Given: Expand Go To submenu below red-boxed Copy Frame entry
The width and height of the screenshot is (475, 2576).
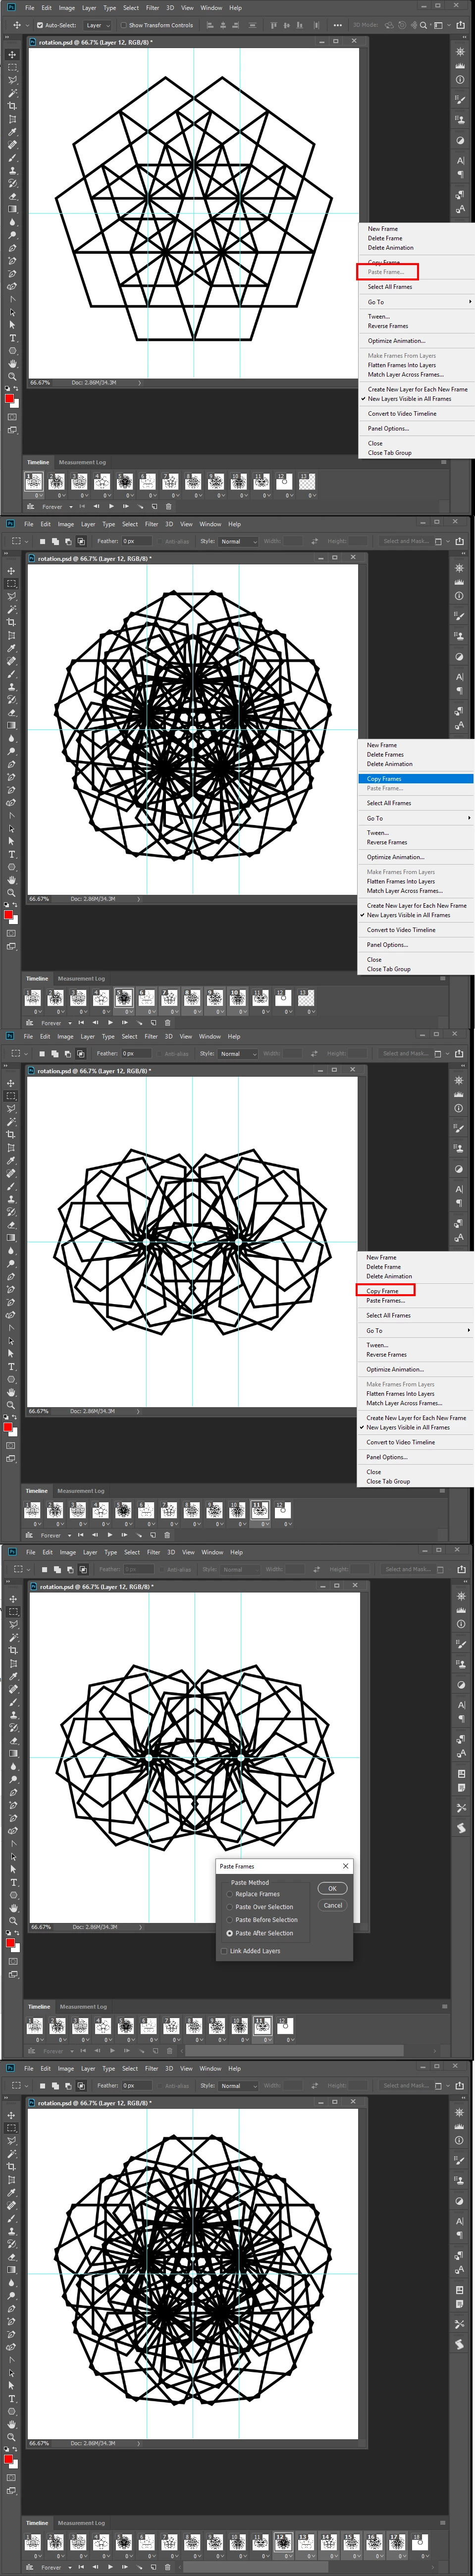Looking at the screenshot, I should tap(416, 1331).
